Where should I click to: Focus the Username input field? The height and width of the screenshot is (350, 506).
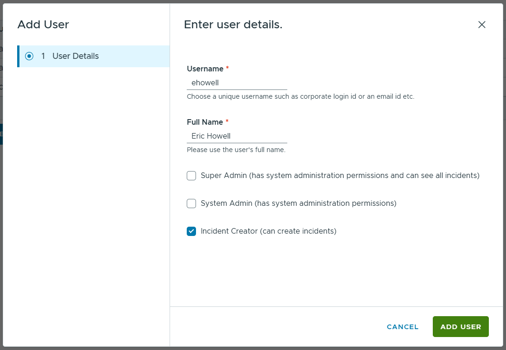237,83
